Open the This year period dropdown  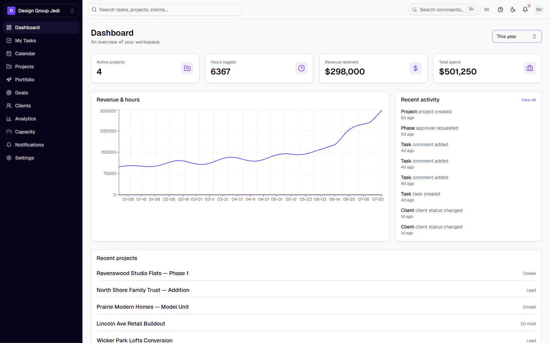click(x=517, y=36)
